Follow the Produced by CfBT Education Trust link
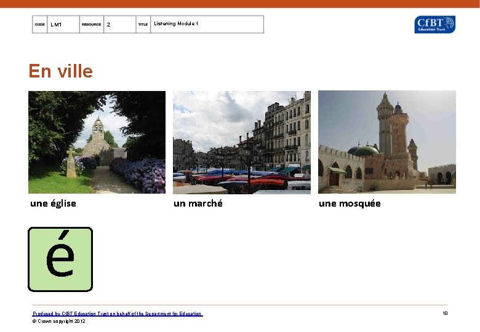 [118, 314]
